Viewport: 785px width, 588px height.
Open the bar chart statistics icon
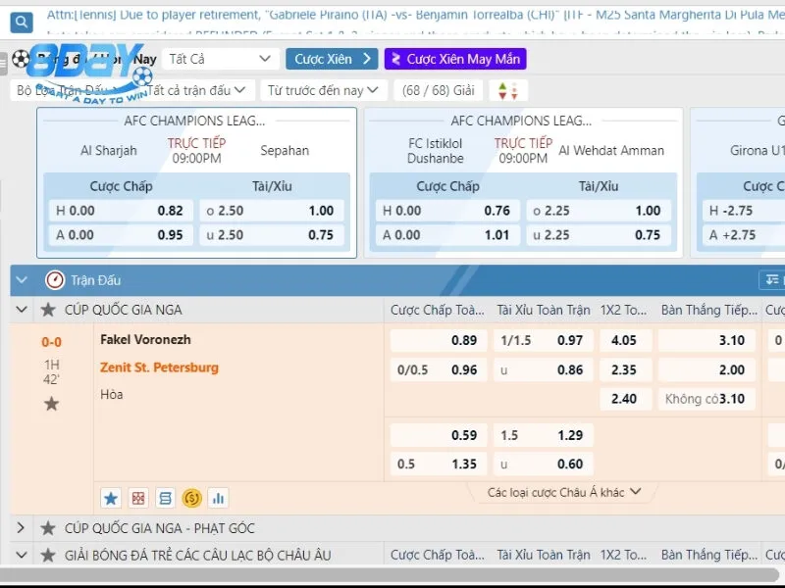218,498
